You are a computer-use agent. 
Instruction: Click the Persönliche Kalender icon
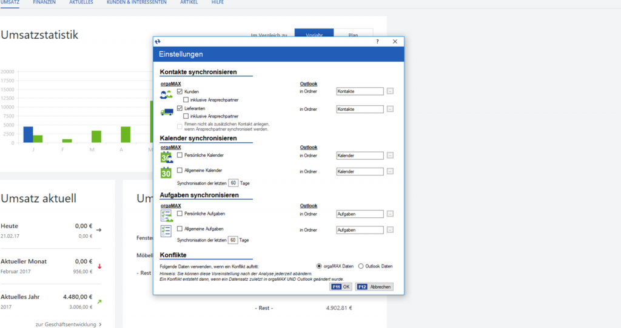coord(167,157)
